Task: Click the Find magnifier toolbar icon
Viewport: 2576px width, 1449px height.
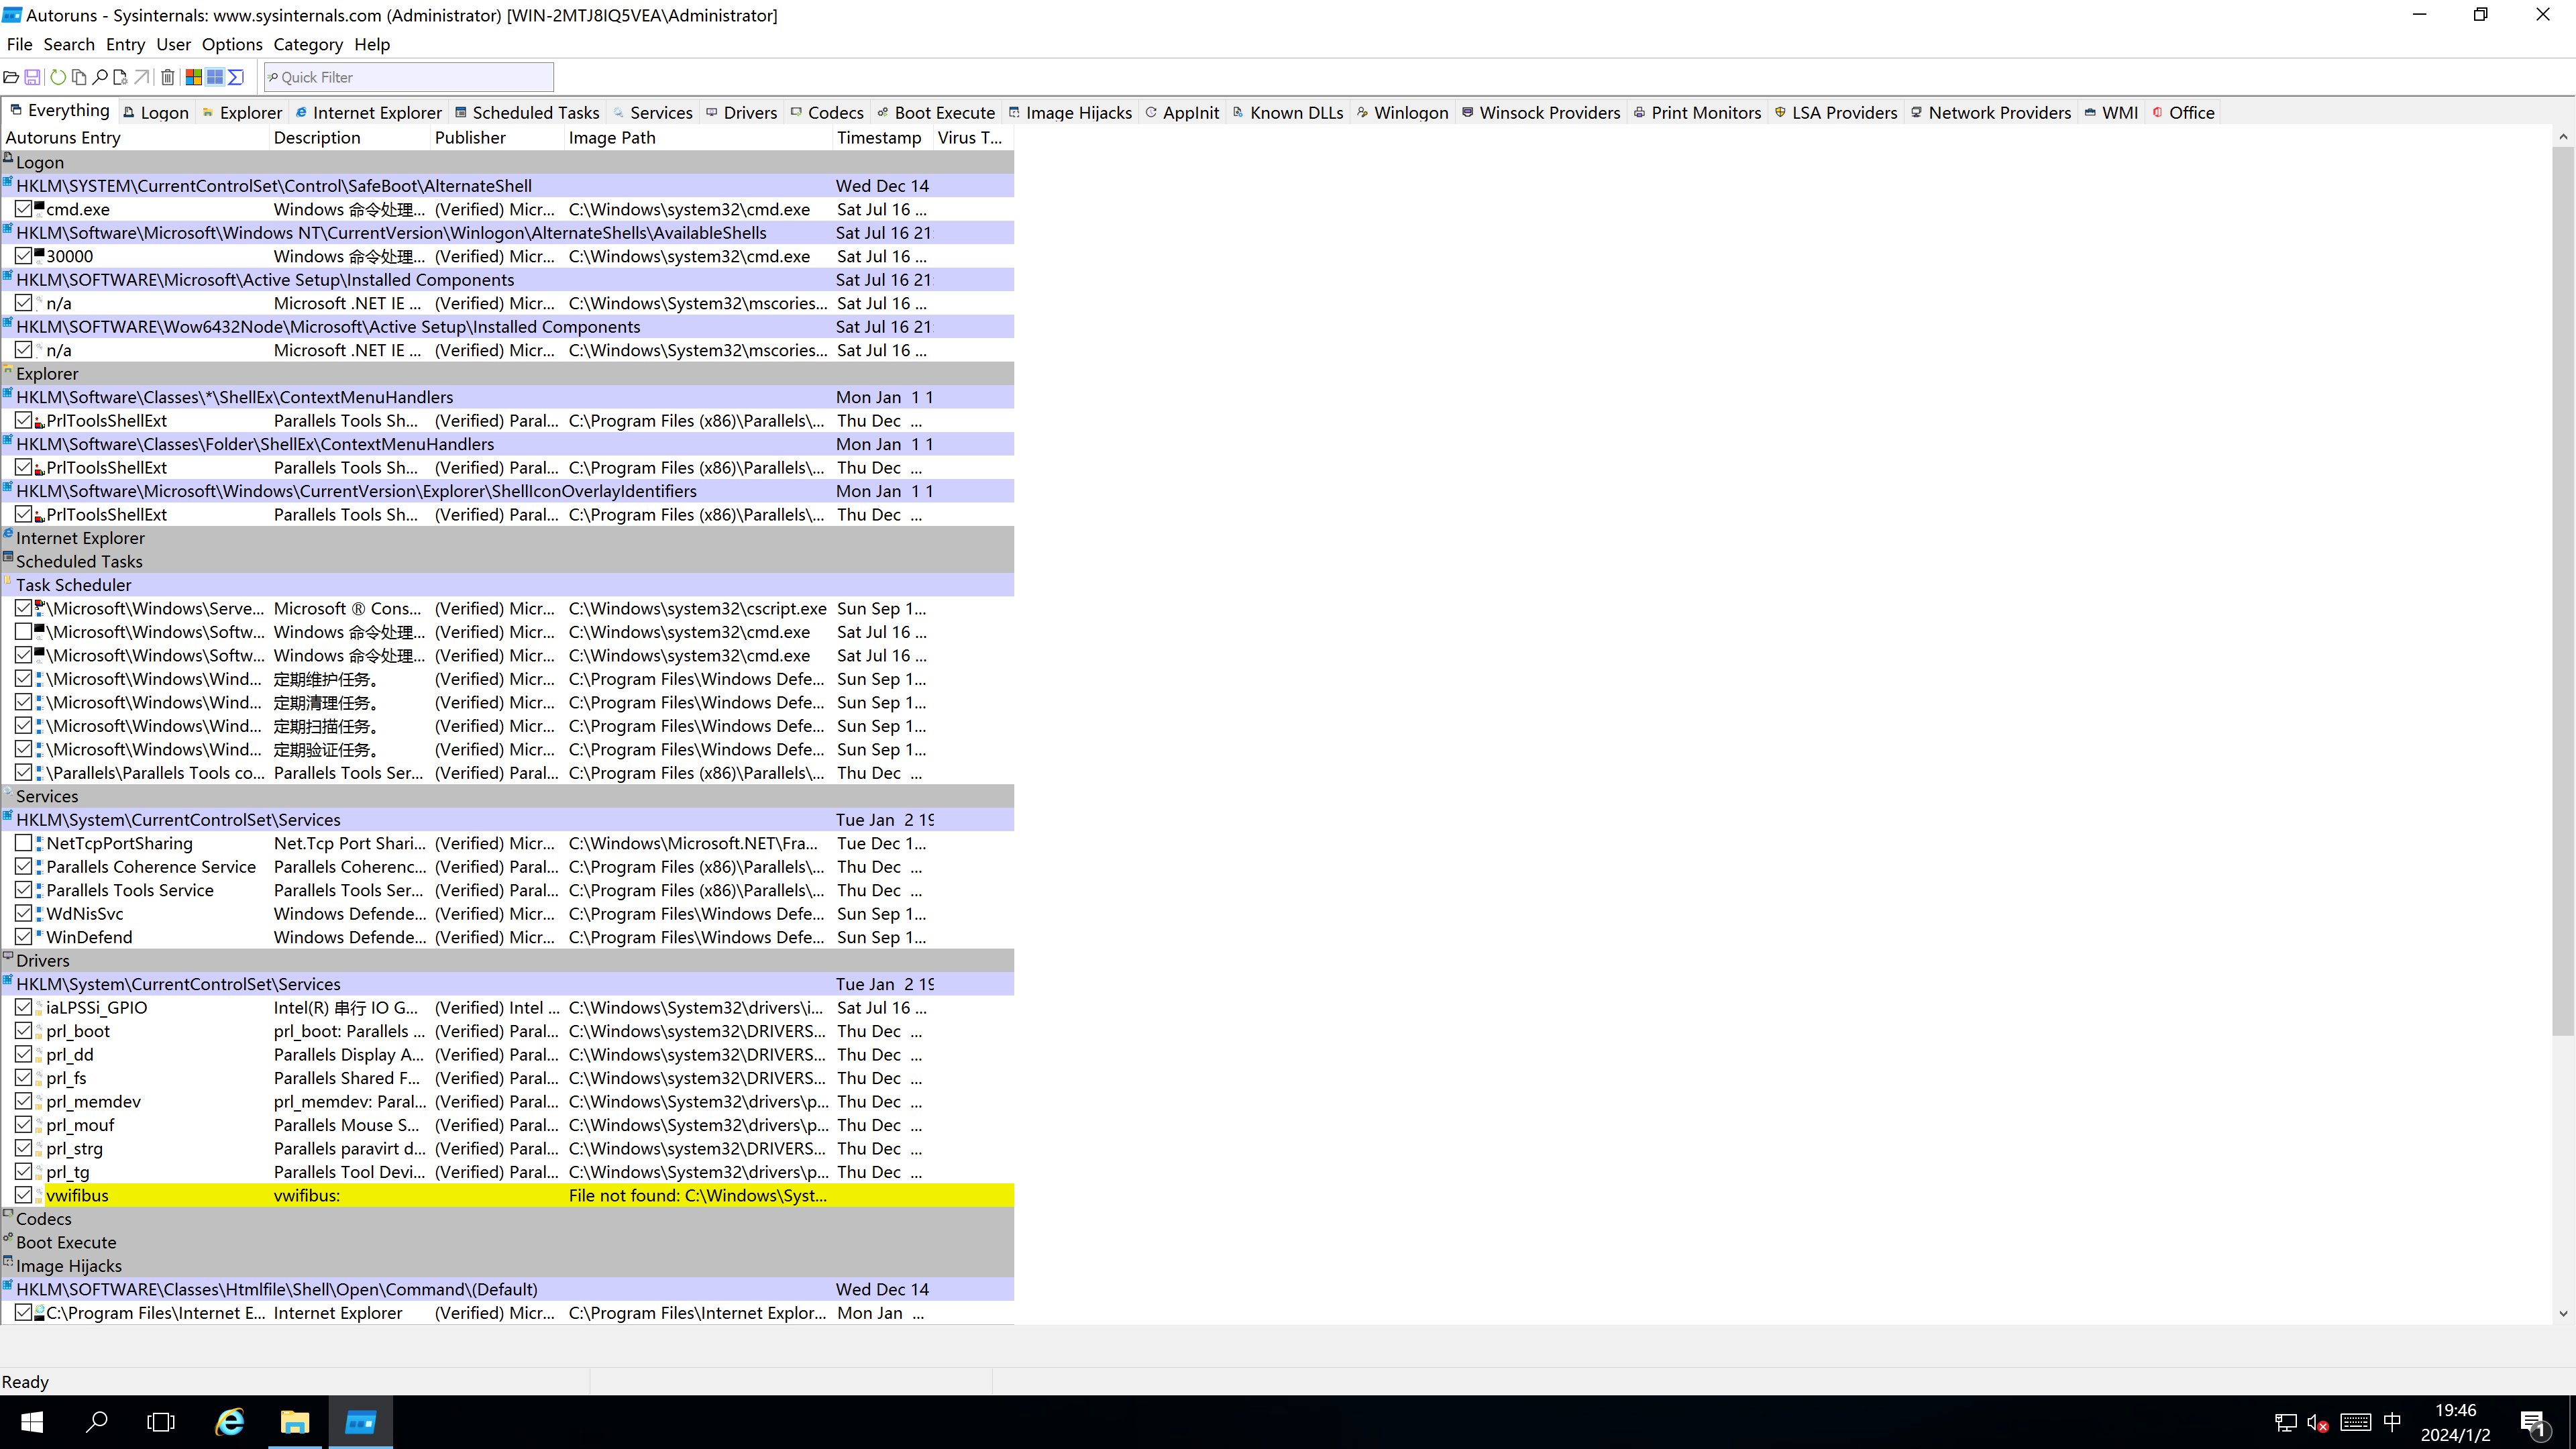Action: pyautogui.click(x=100, y=77)
